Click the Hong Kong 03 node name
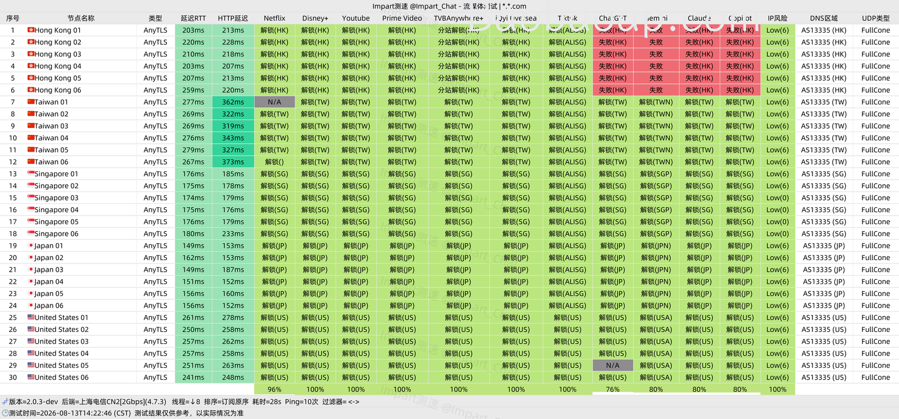 pos(58,54)
